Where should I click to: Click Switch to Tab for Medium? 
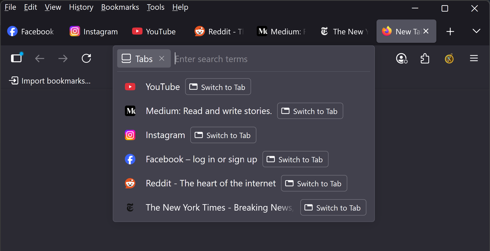coord(310,111)
